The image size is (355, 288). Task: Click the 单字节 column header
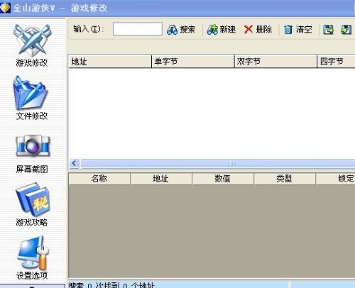[192, 62]
